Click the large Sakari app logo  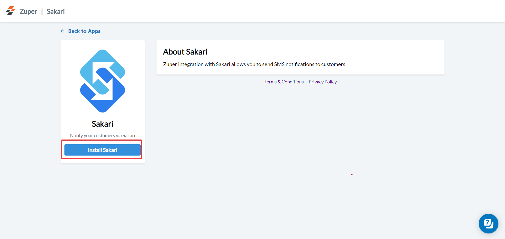point(103,81)
